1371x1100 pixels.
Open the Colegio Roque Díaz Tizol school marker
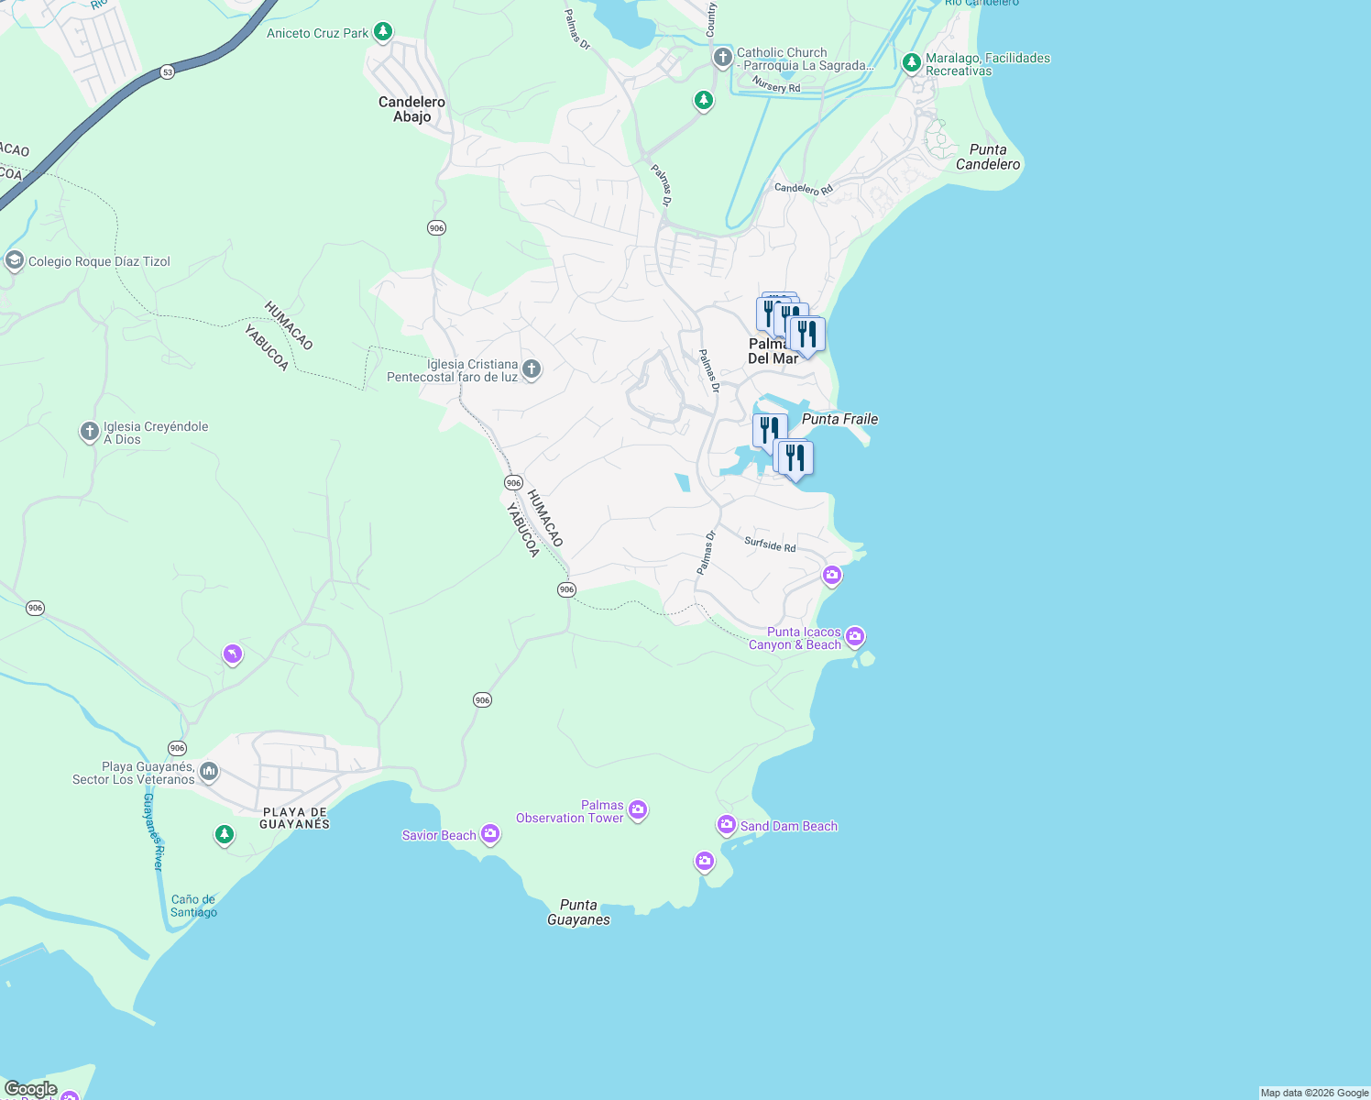coord(14,260)
